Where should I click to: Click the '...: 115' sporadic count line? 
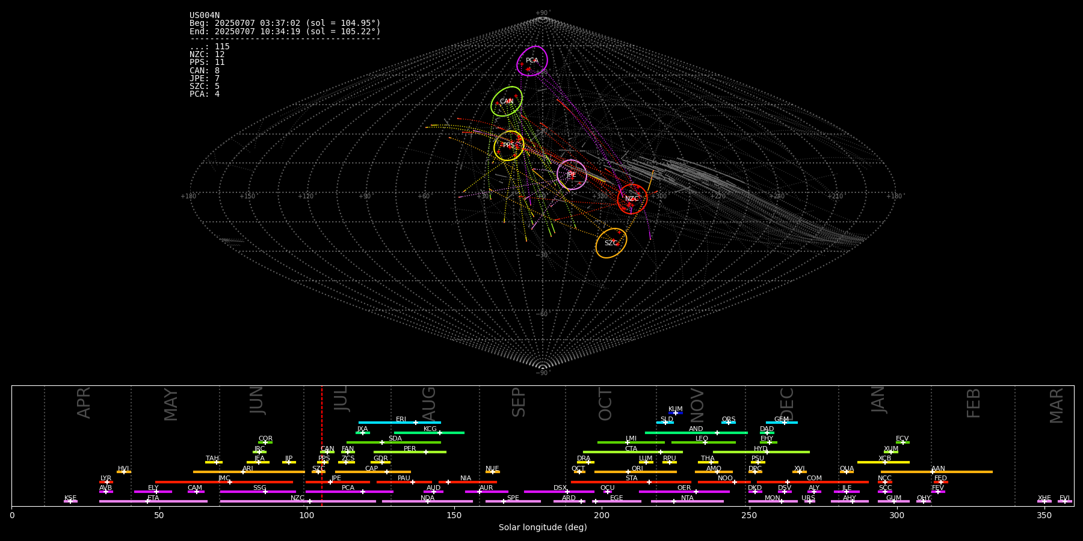[209, 46]
